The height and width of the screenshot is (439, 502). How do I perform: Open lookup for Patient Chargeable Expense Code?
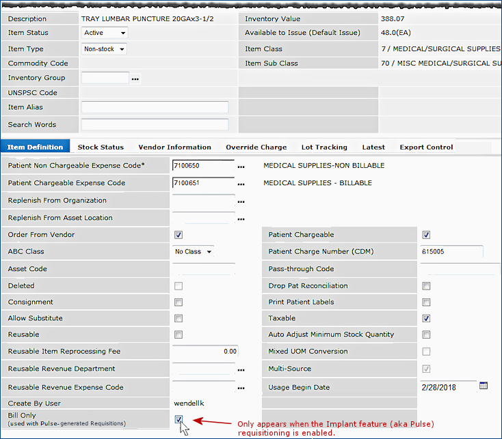pyautogui.click(x=241, y=184)
